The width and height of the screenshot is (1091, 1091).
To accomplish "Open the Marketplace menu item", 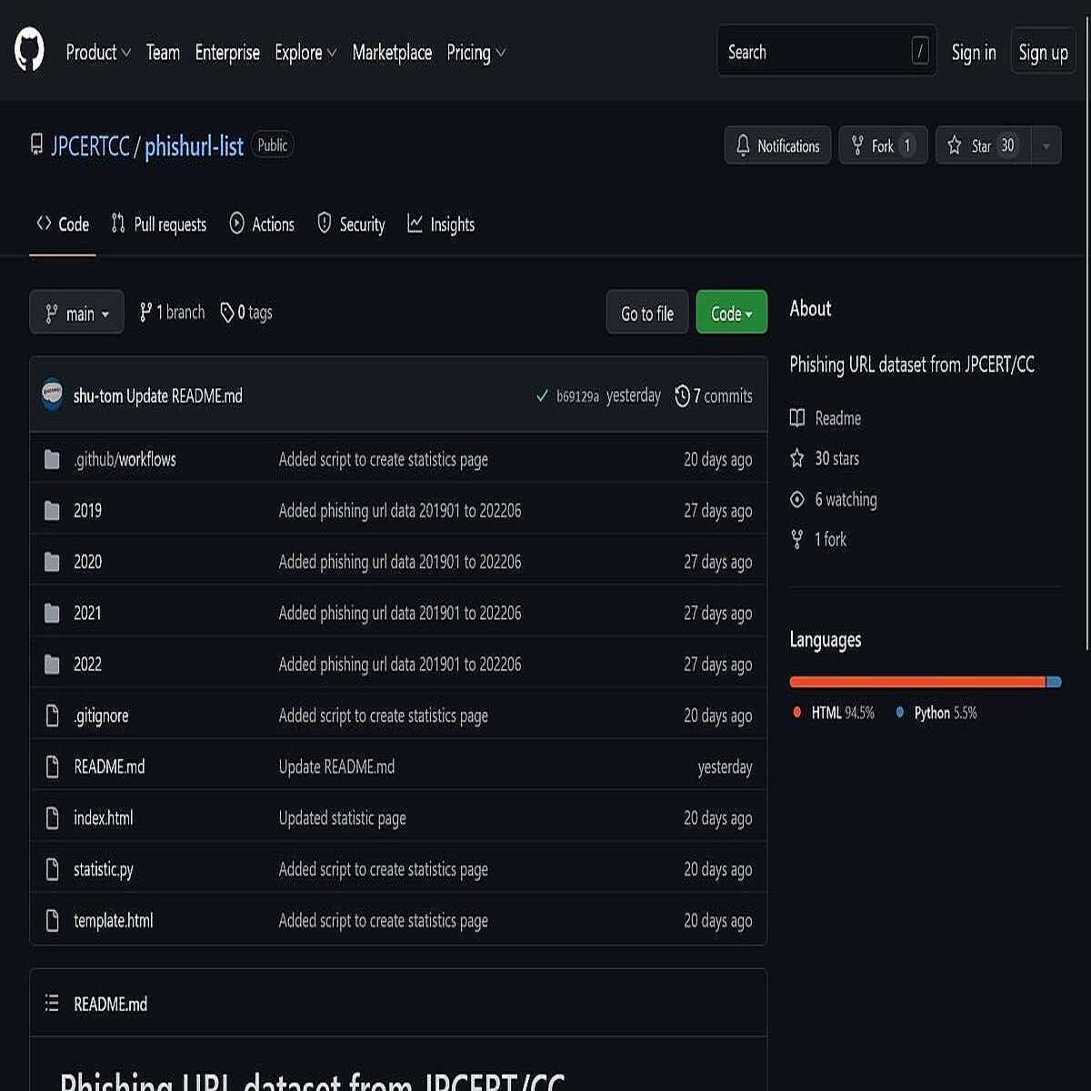I will click(392, 53).
